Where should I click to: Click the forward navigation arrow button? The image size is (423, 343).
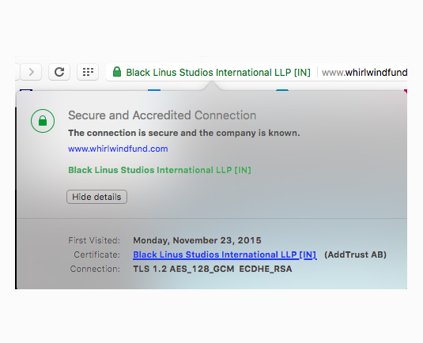31,72
